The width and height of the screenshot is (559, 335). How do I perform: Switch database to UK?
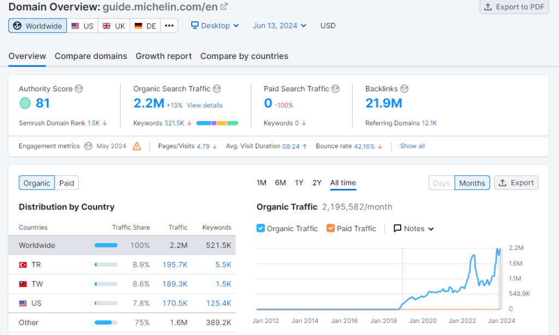(114, 26)
